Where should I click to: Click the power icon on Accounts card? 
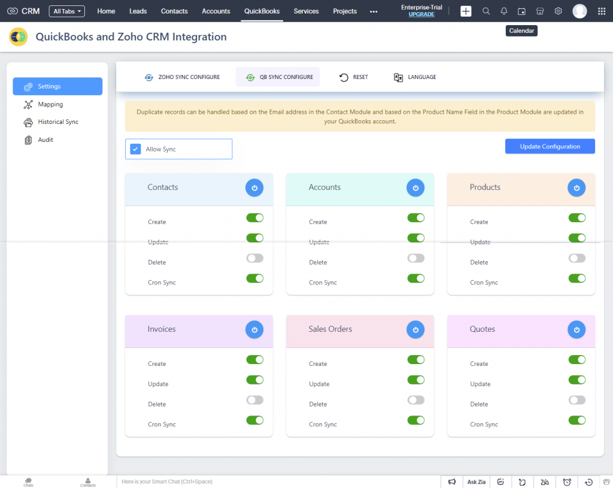tap(415, 187)
